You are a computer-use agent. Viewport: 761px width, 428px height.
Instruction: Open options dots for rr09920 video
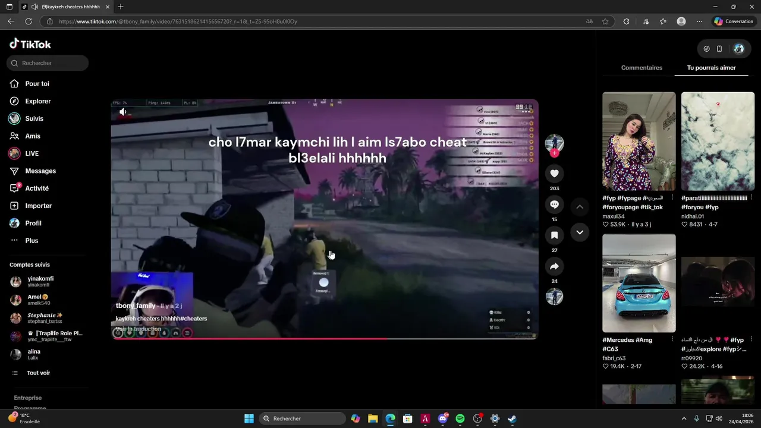[x=751, y=339]
